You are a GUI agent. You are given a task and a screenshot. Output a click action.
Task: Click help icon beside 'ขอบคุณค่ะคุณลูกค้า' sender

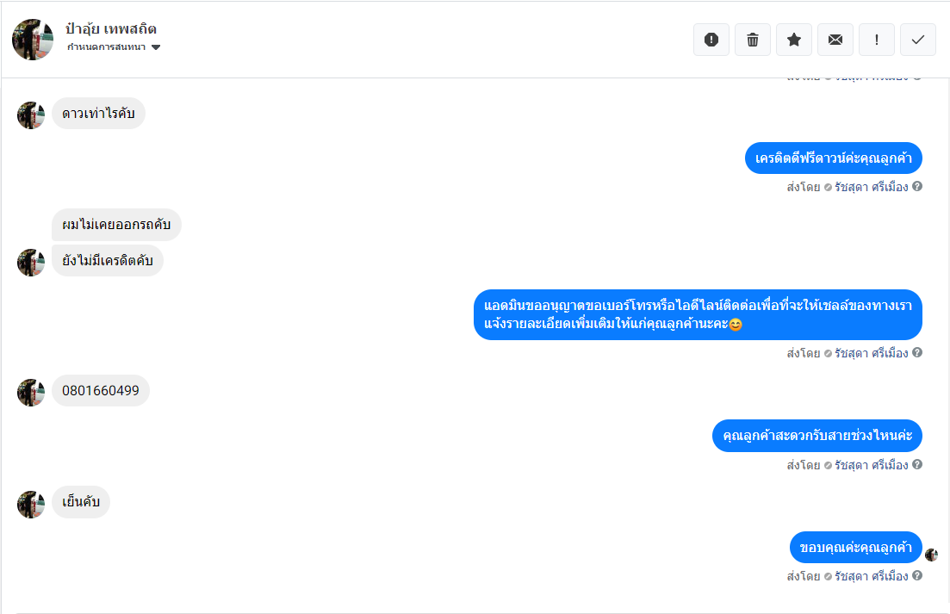point(917,575)
